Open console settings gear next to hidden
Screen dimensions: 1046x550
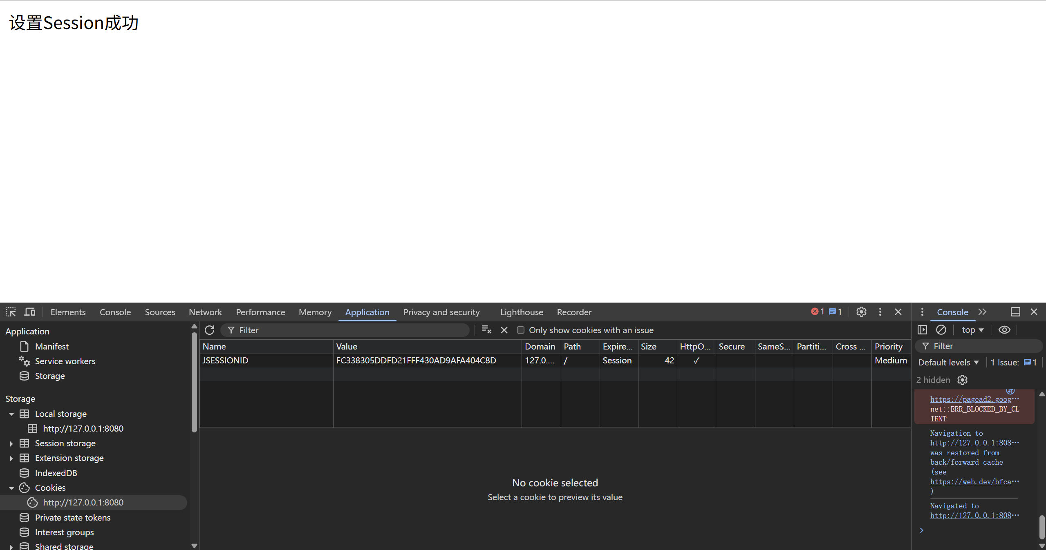[x=962, y=380]
